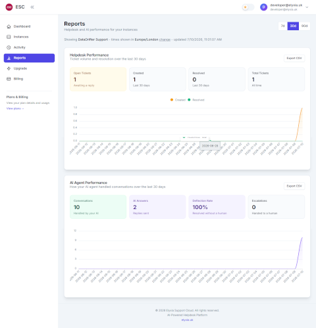Click the Europe/London timezone text
The height and width of the screenshot is (328, 316).
click(146, 39)
